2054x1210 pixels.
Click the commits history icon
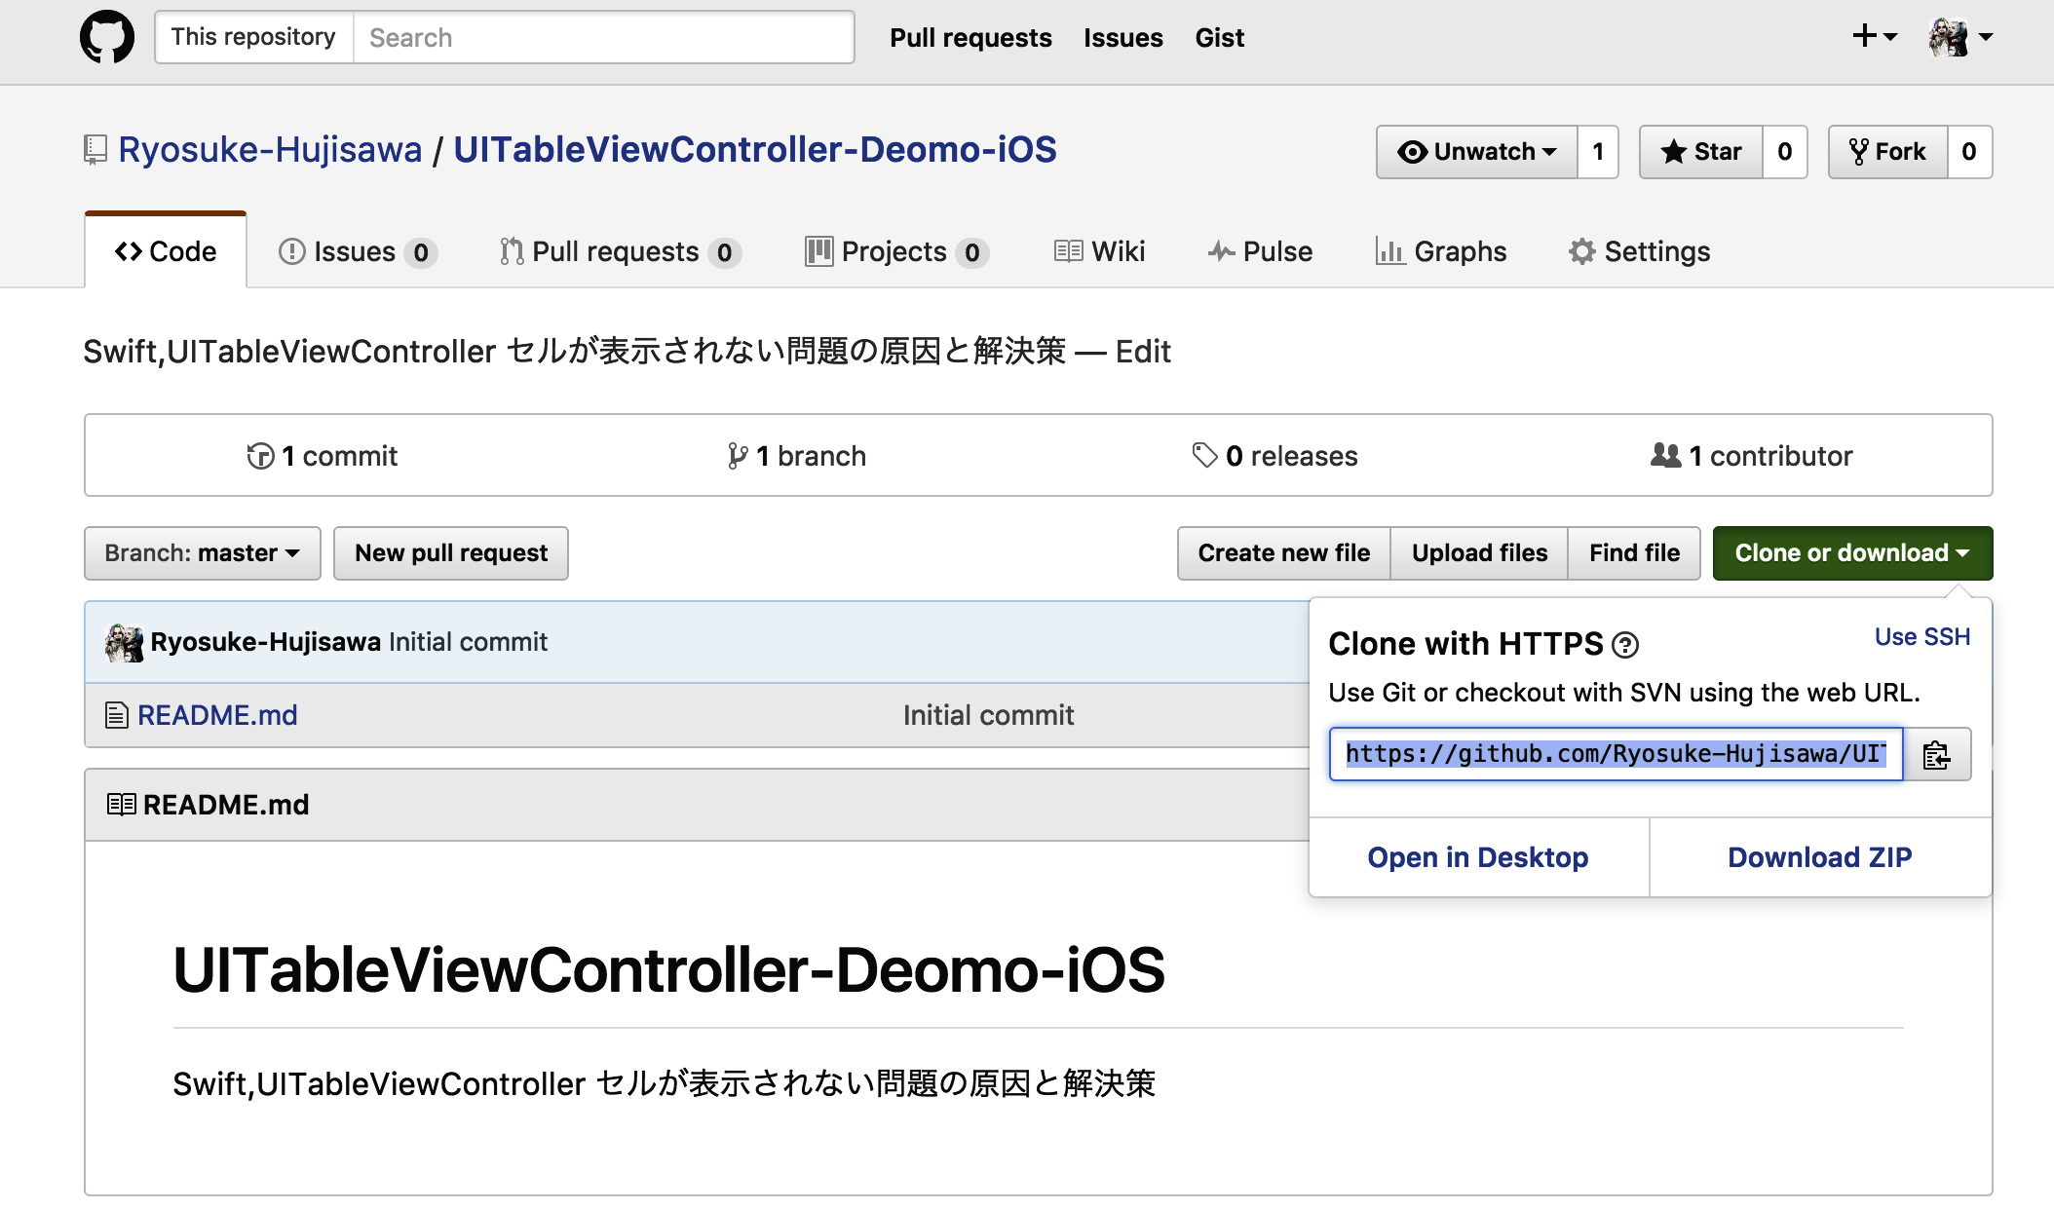[x=260, y=456]
